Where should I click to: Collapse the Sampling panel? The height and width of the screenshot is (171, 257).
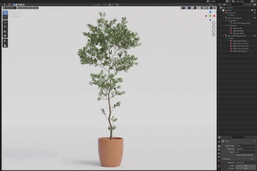point(222,159)
